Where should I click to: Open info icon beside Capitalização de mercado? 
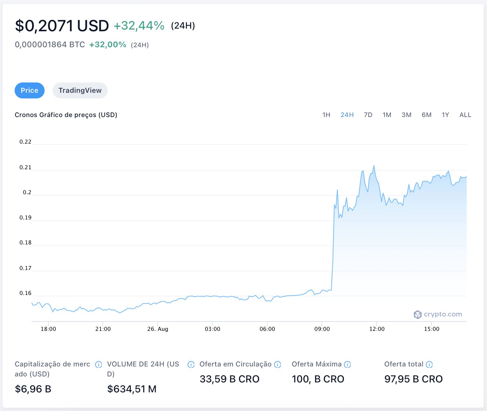tap(98, 364)
